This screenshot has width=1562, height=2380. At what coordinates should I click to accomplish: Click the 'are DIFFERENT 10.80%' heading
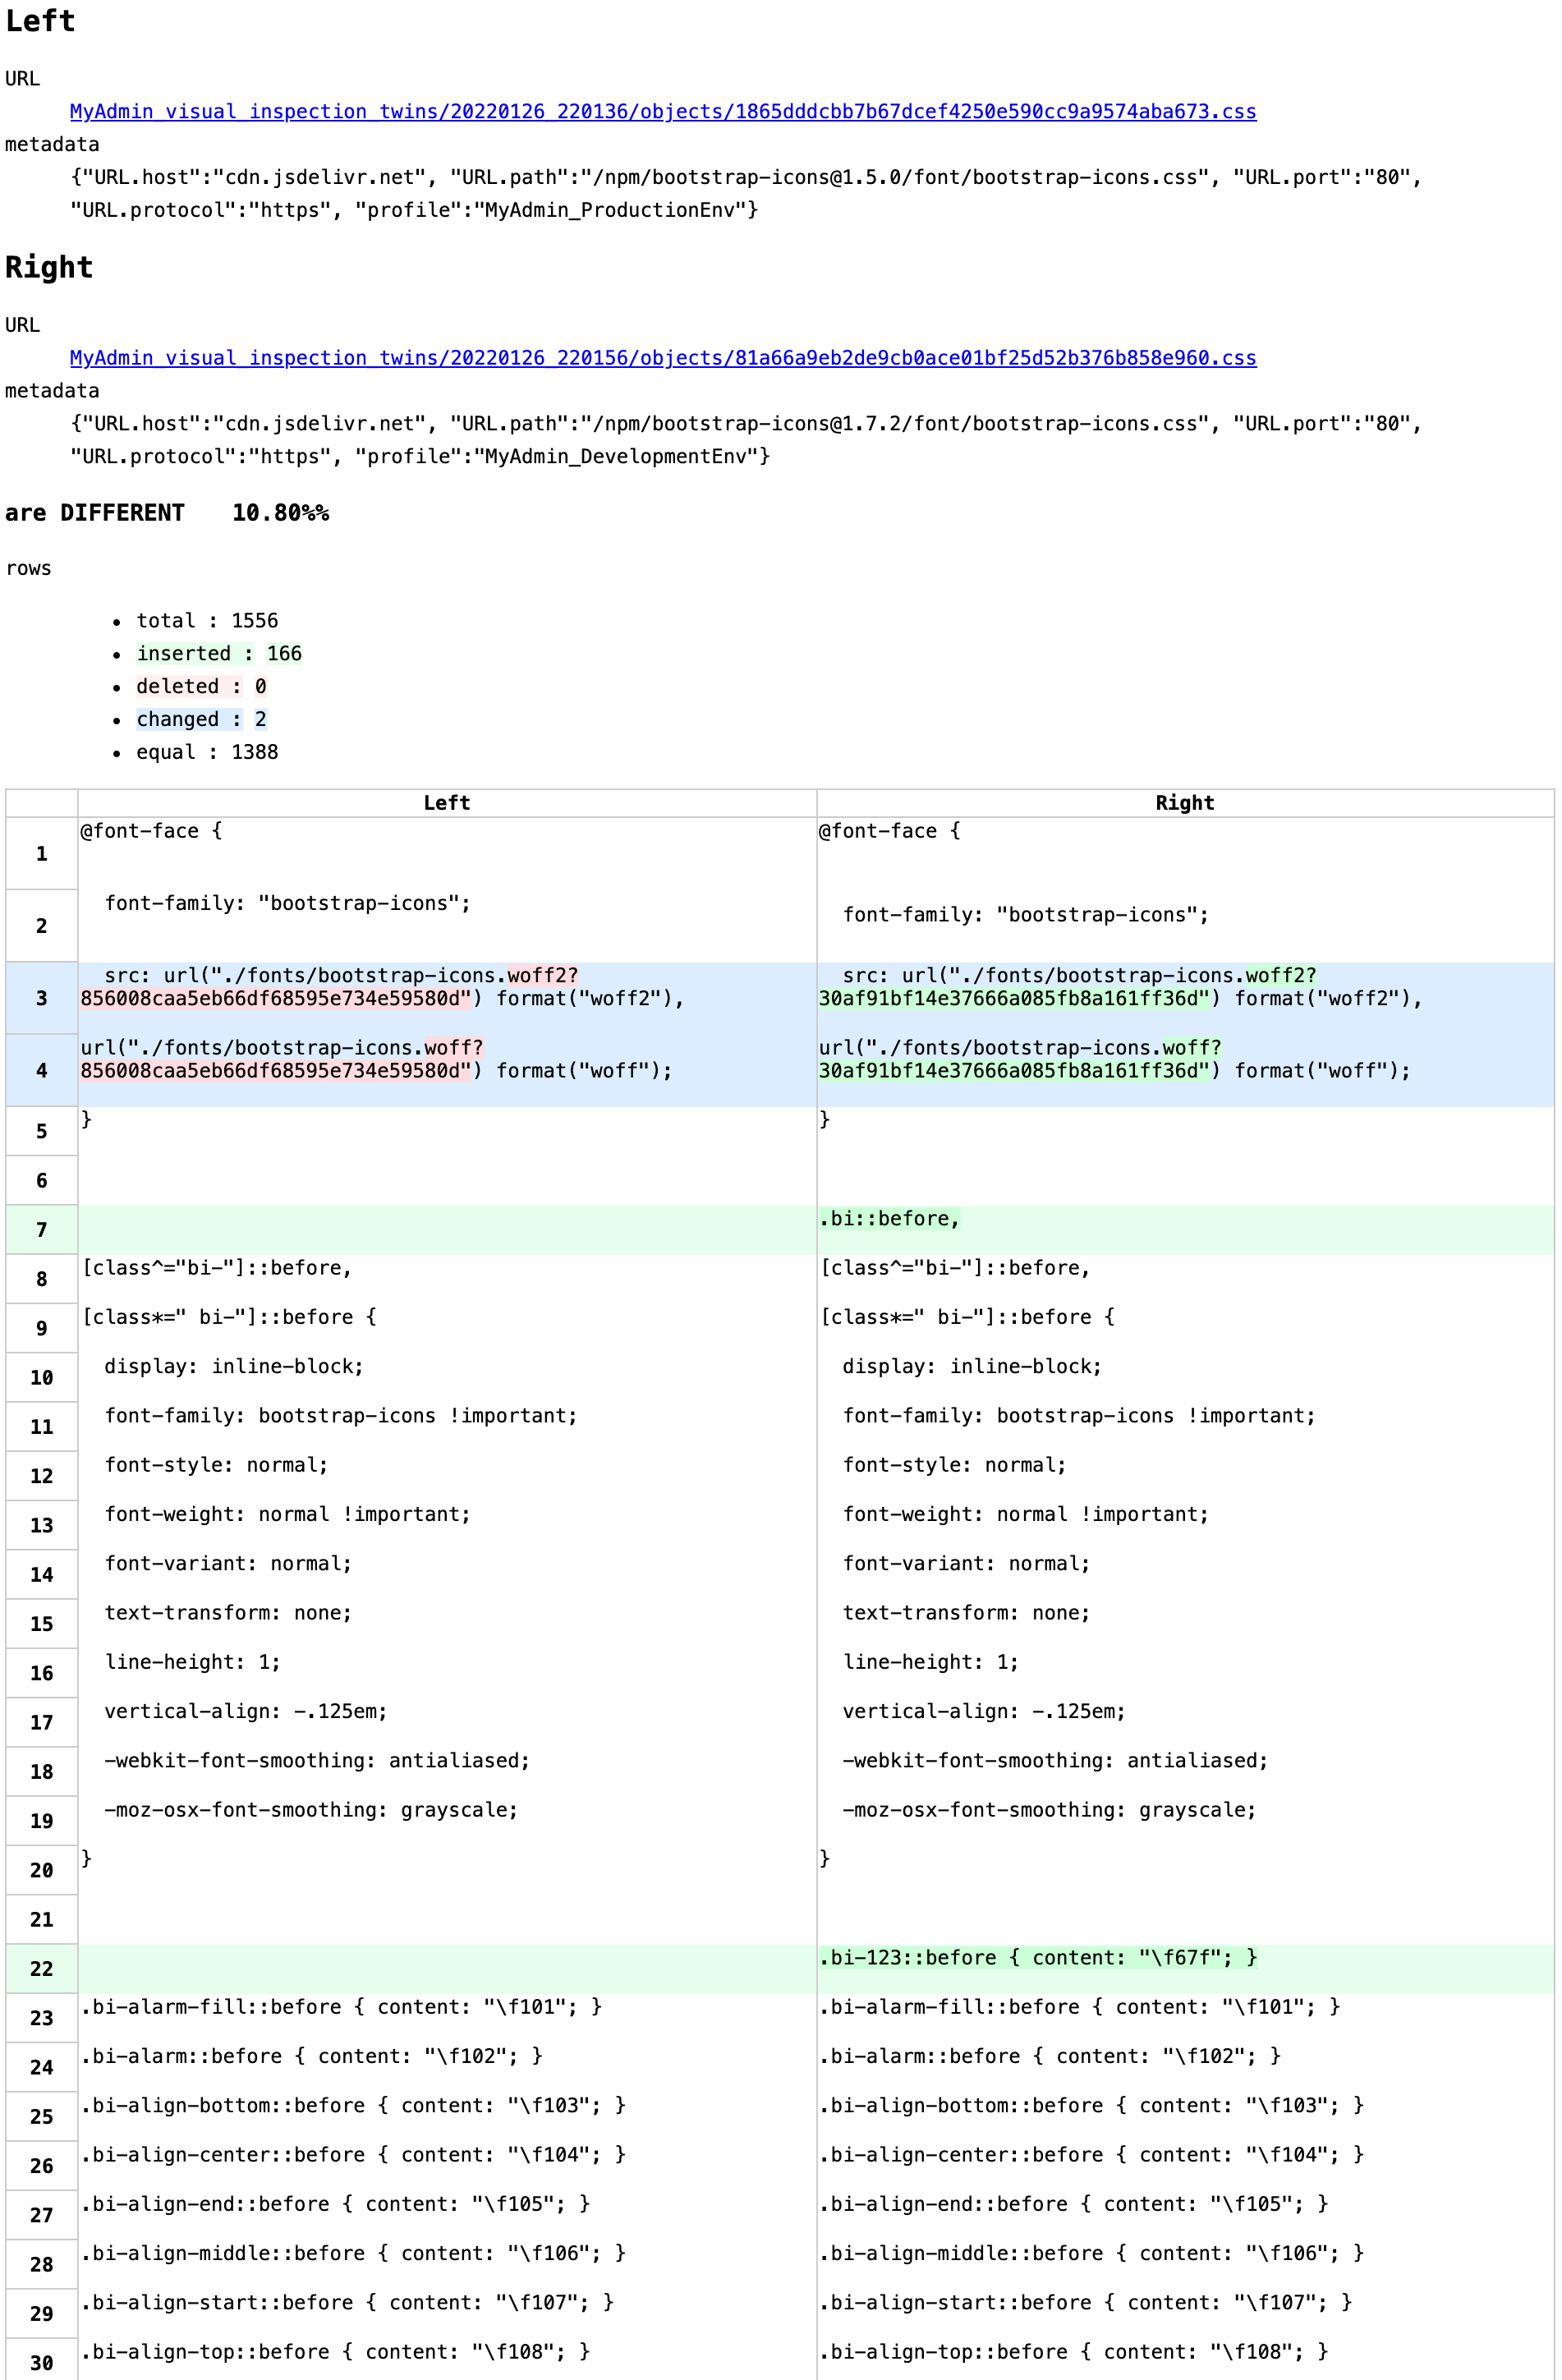click(167, 512)
